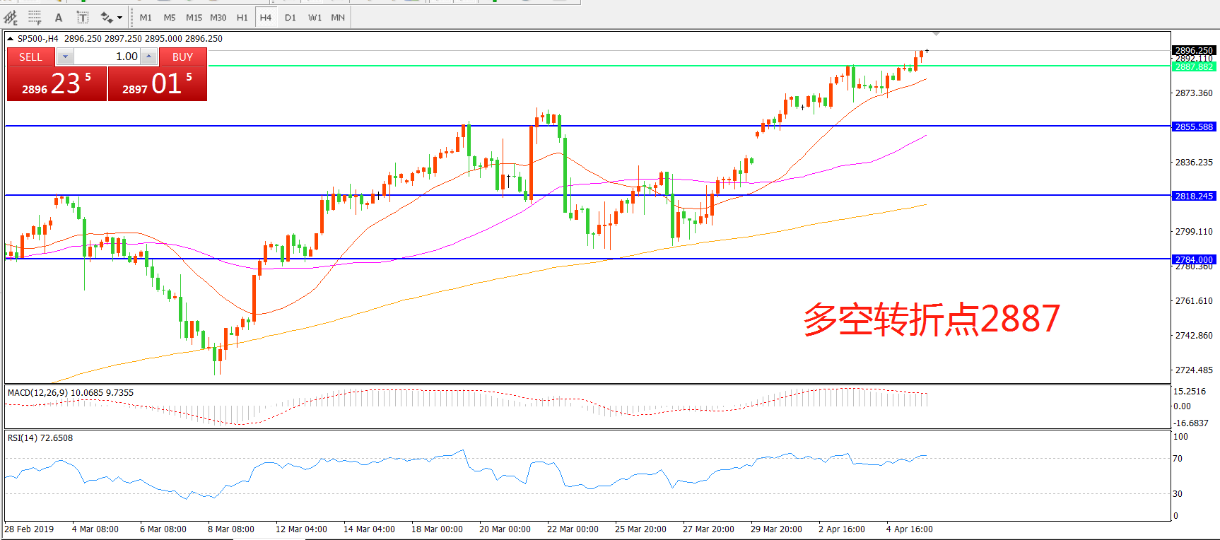Select the Text Label tool

(x=83, y=18)
